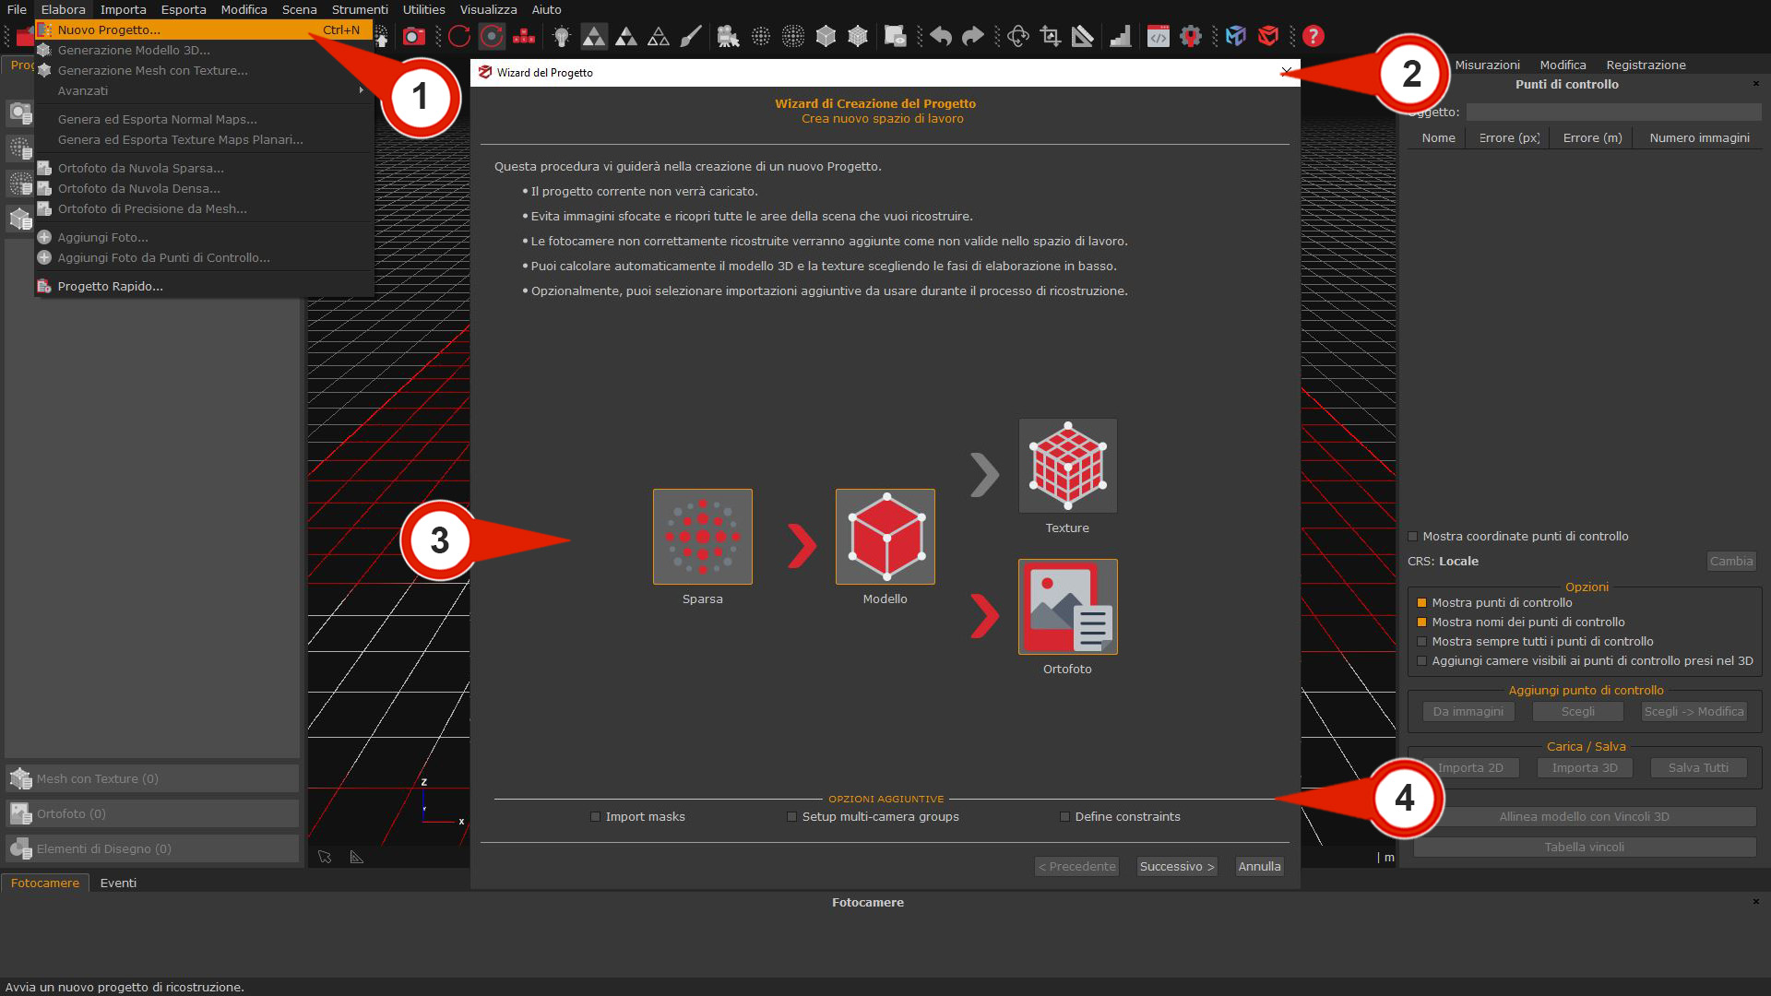
Task: Click the Numero immagini column header
Action: (1699, 137)
